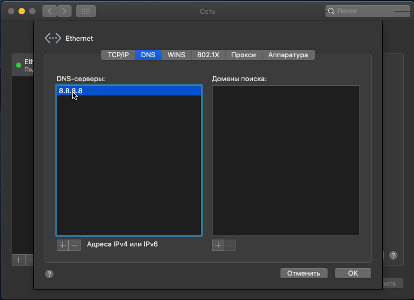Go to the 802.1X tab

pos(208,55)
